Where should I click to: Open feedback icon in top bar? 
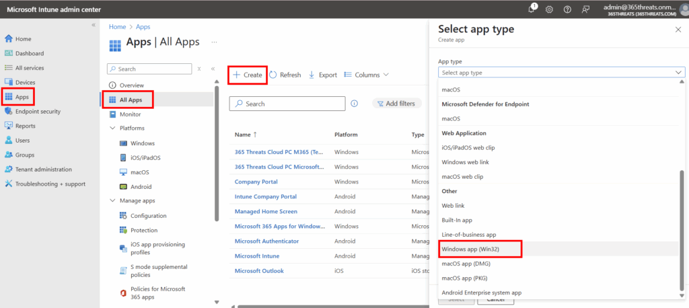[585, 9]
